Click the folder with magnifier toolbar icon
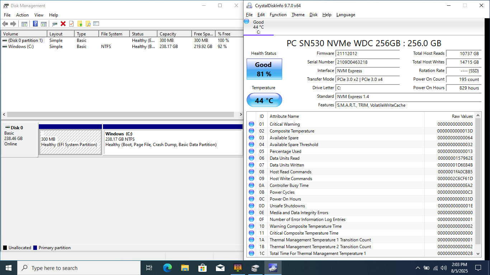 (88, 24)
